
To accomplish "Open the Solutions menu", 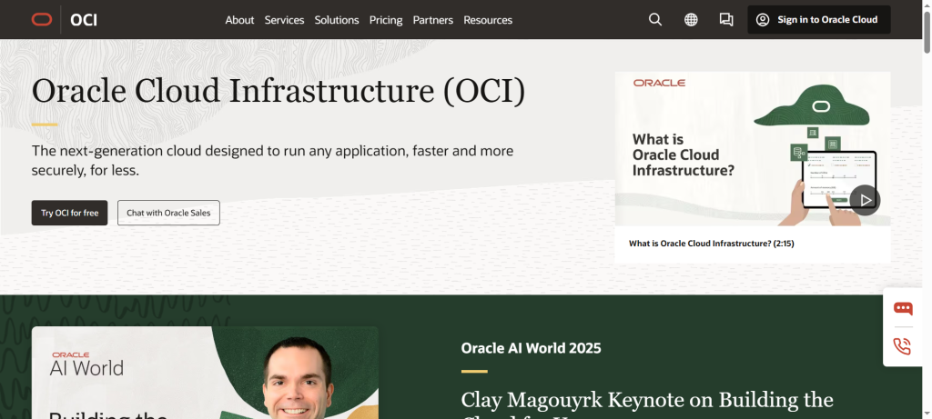I will point(337,20).
